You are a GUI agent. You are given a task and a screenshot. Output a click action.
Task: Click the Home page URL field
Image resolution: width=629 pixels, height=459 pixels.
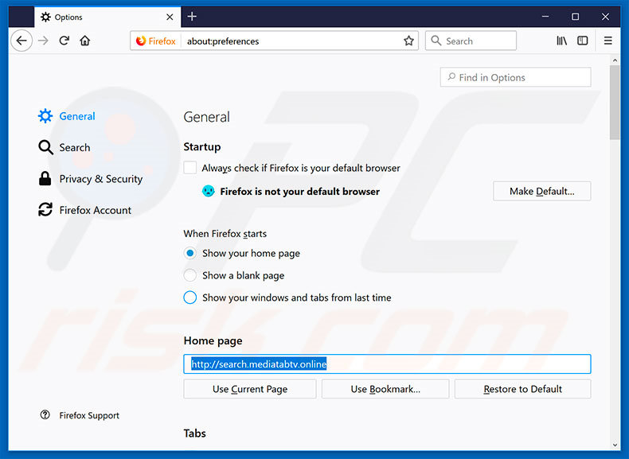446,364
